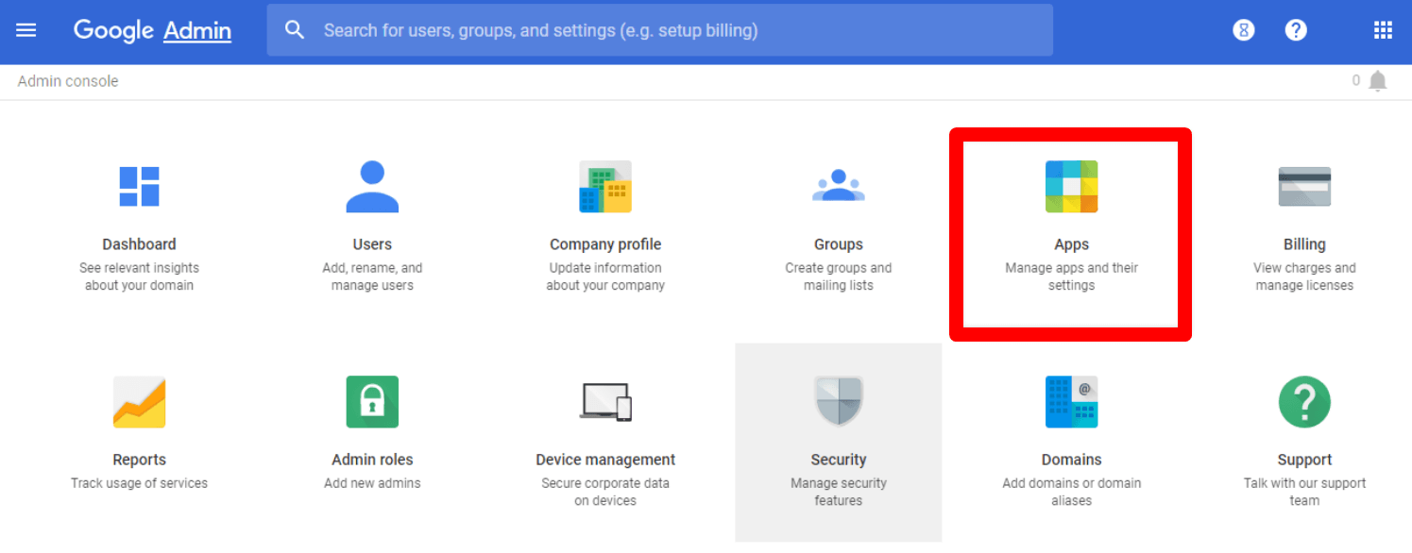Screen dimensions: 1412x553
Task: Open the Google apps grid launcher
Action: click(x=1383, y=29)
